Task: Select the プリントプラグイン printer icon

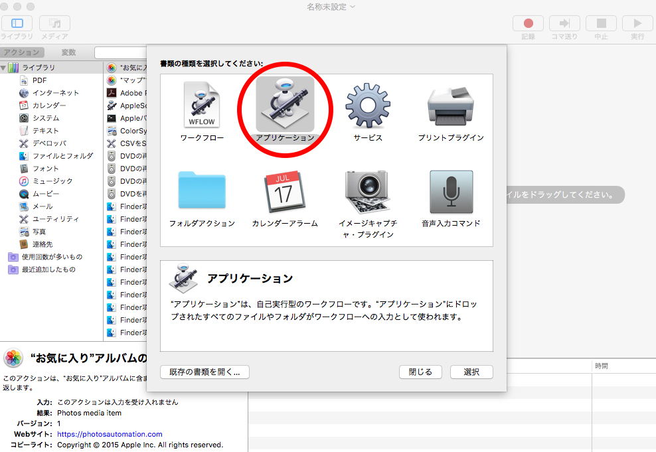Action: pyautogui.click(x=450, y=106)
